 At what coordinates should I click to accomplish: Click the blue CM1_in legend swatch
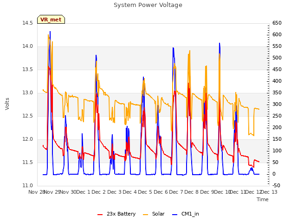coord(175,215)
